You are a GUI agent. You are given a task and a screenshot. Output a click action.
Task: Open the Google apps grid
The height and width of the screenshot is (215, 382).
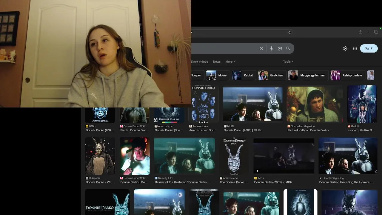(355, 48)
